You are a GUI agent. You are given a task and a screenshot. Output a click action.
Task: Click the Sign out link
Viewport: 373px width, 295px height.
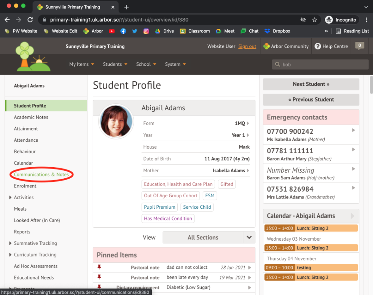(247, 46)
